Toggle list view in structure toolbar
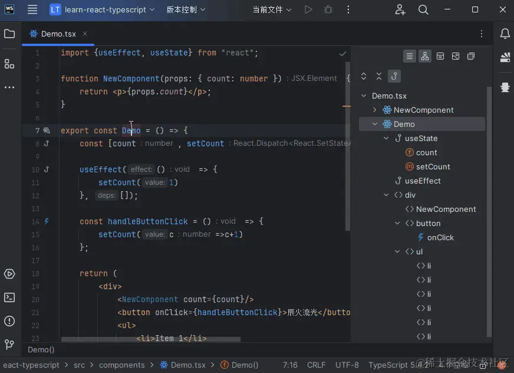 tap(410, 57)
